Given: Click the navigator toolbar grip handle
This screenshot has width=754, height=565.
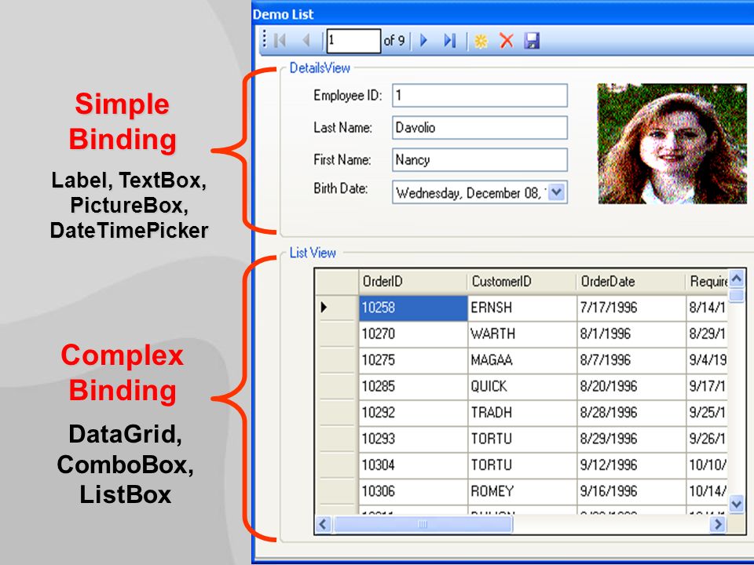Looking at the screenshot, I should click(x=265, y=39).
